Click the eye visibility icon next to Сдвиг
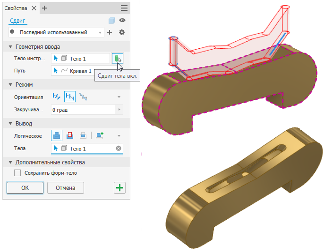The width and height of the screenshot is (323, 251). click(122, 20)
